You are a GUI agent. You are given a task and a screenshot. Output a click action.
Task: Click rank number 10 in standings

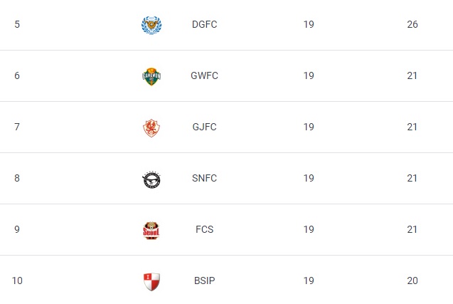tap(17, 281)
